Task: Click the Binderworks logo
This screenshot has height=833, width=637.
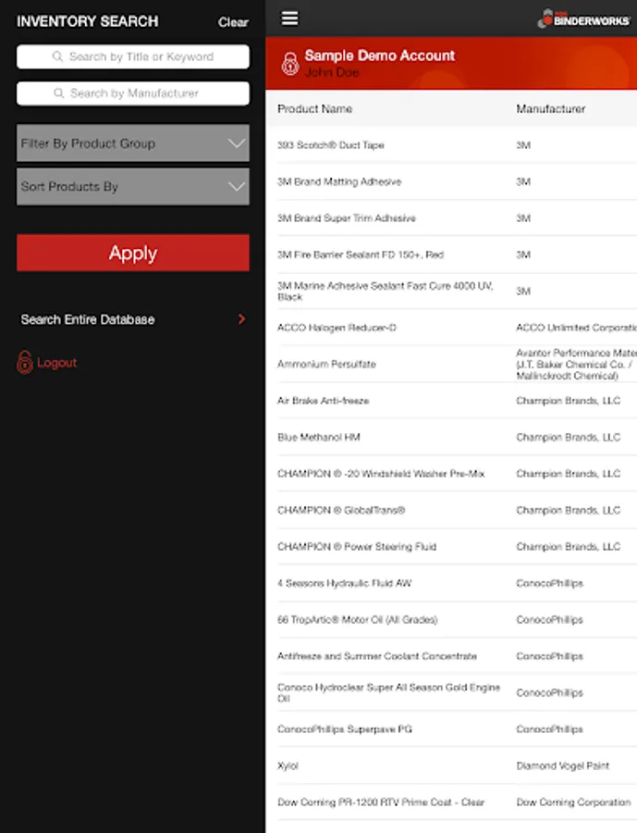Action: click(583, 19)
